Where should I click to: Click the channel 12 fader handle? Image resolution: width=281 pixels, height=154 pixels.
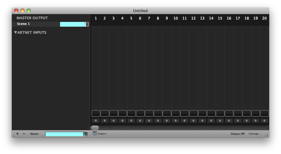point(193,113)
